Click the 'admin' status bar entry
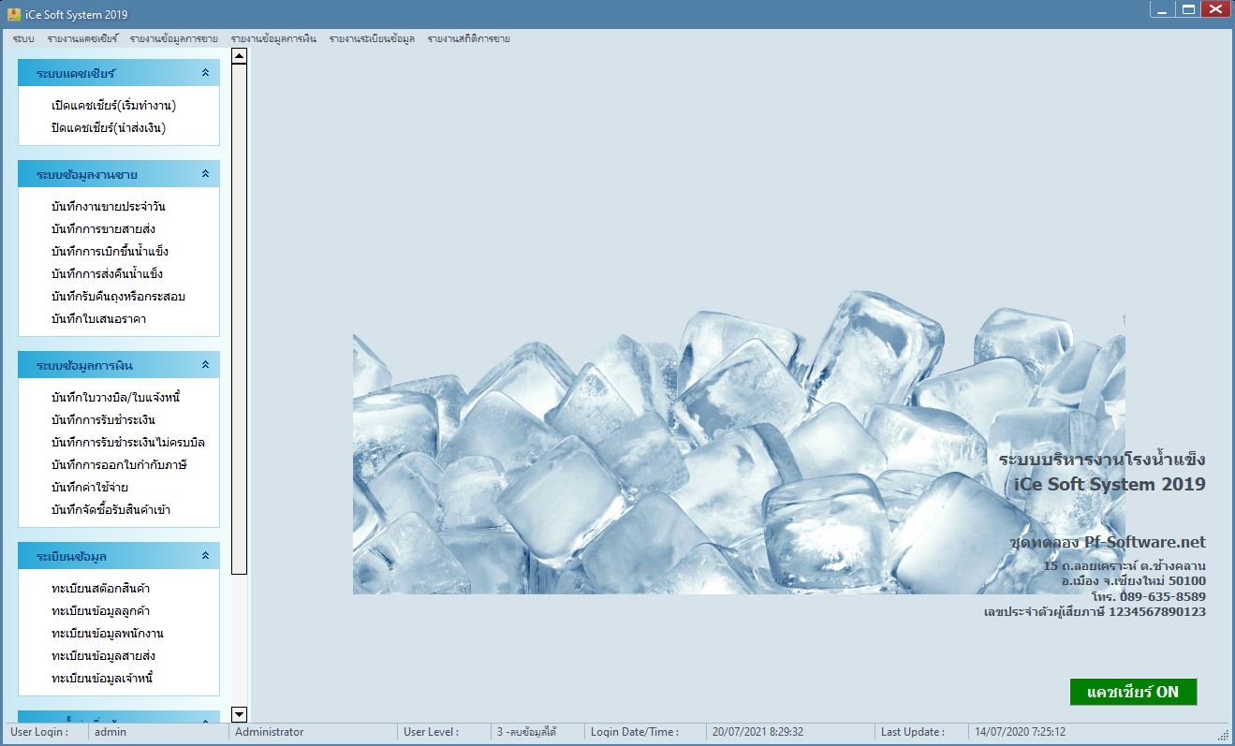 110,732
